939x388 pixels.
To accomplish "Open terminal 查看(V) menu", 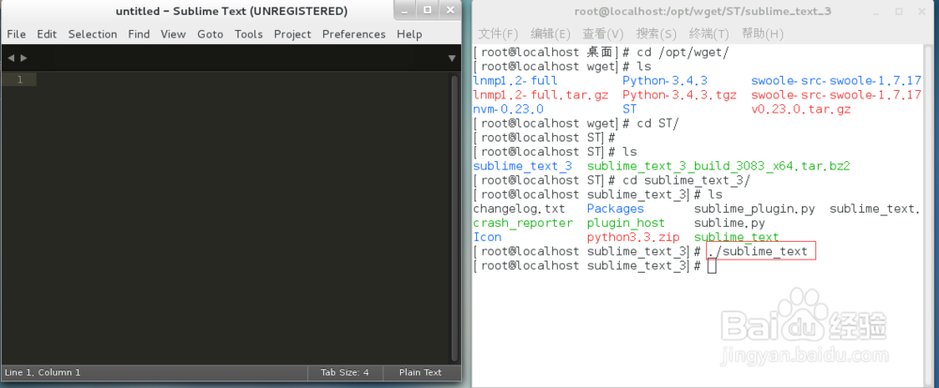I will click(x=603, y=34).
